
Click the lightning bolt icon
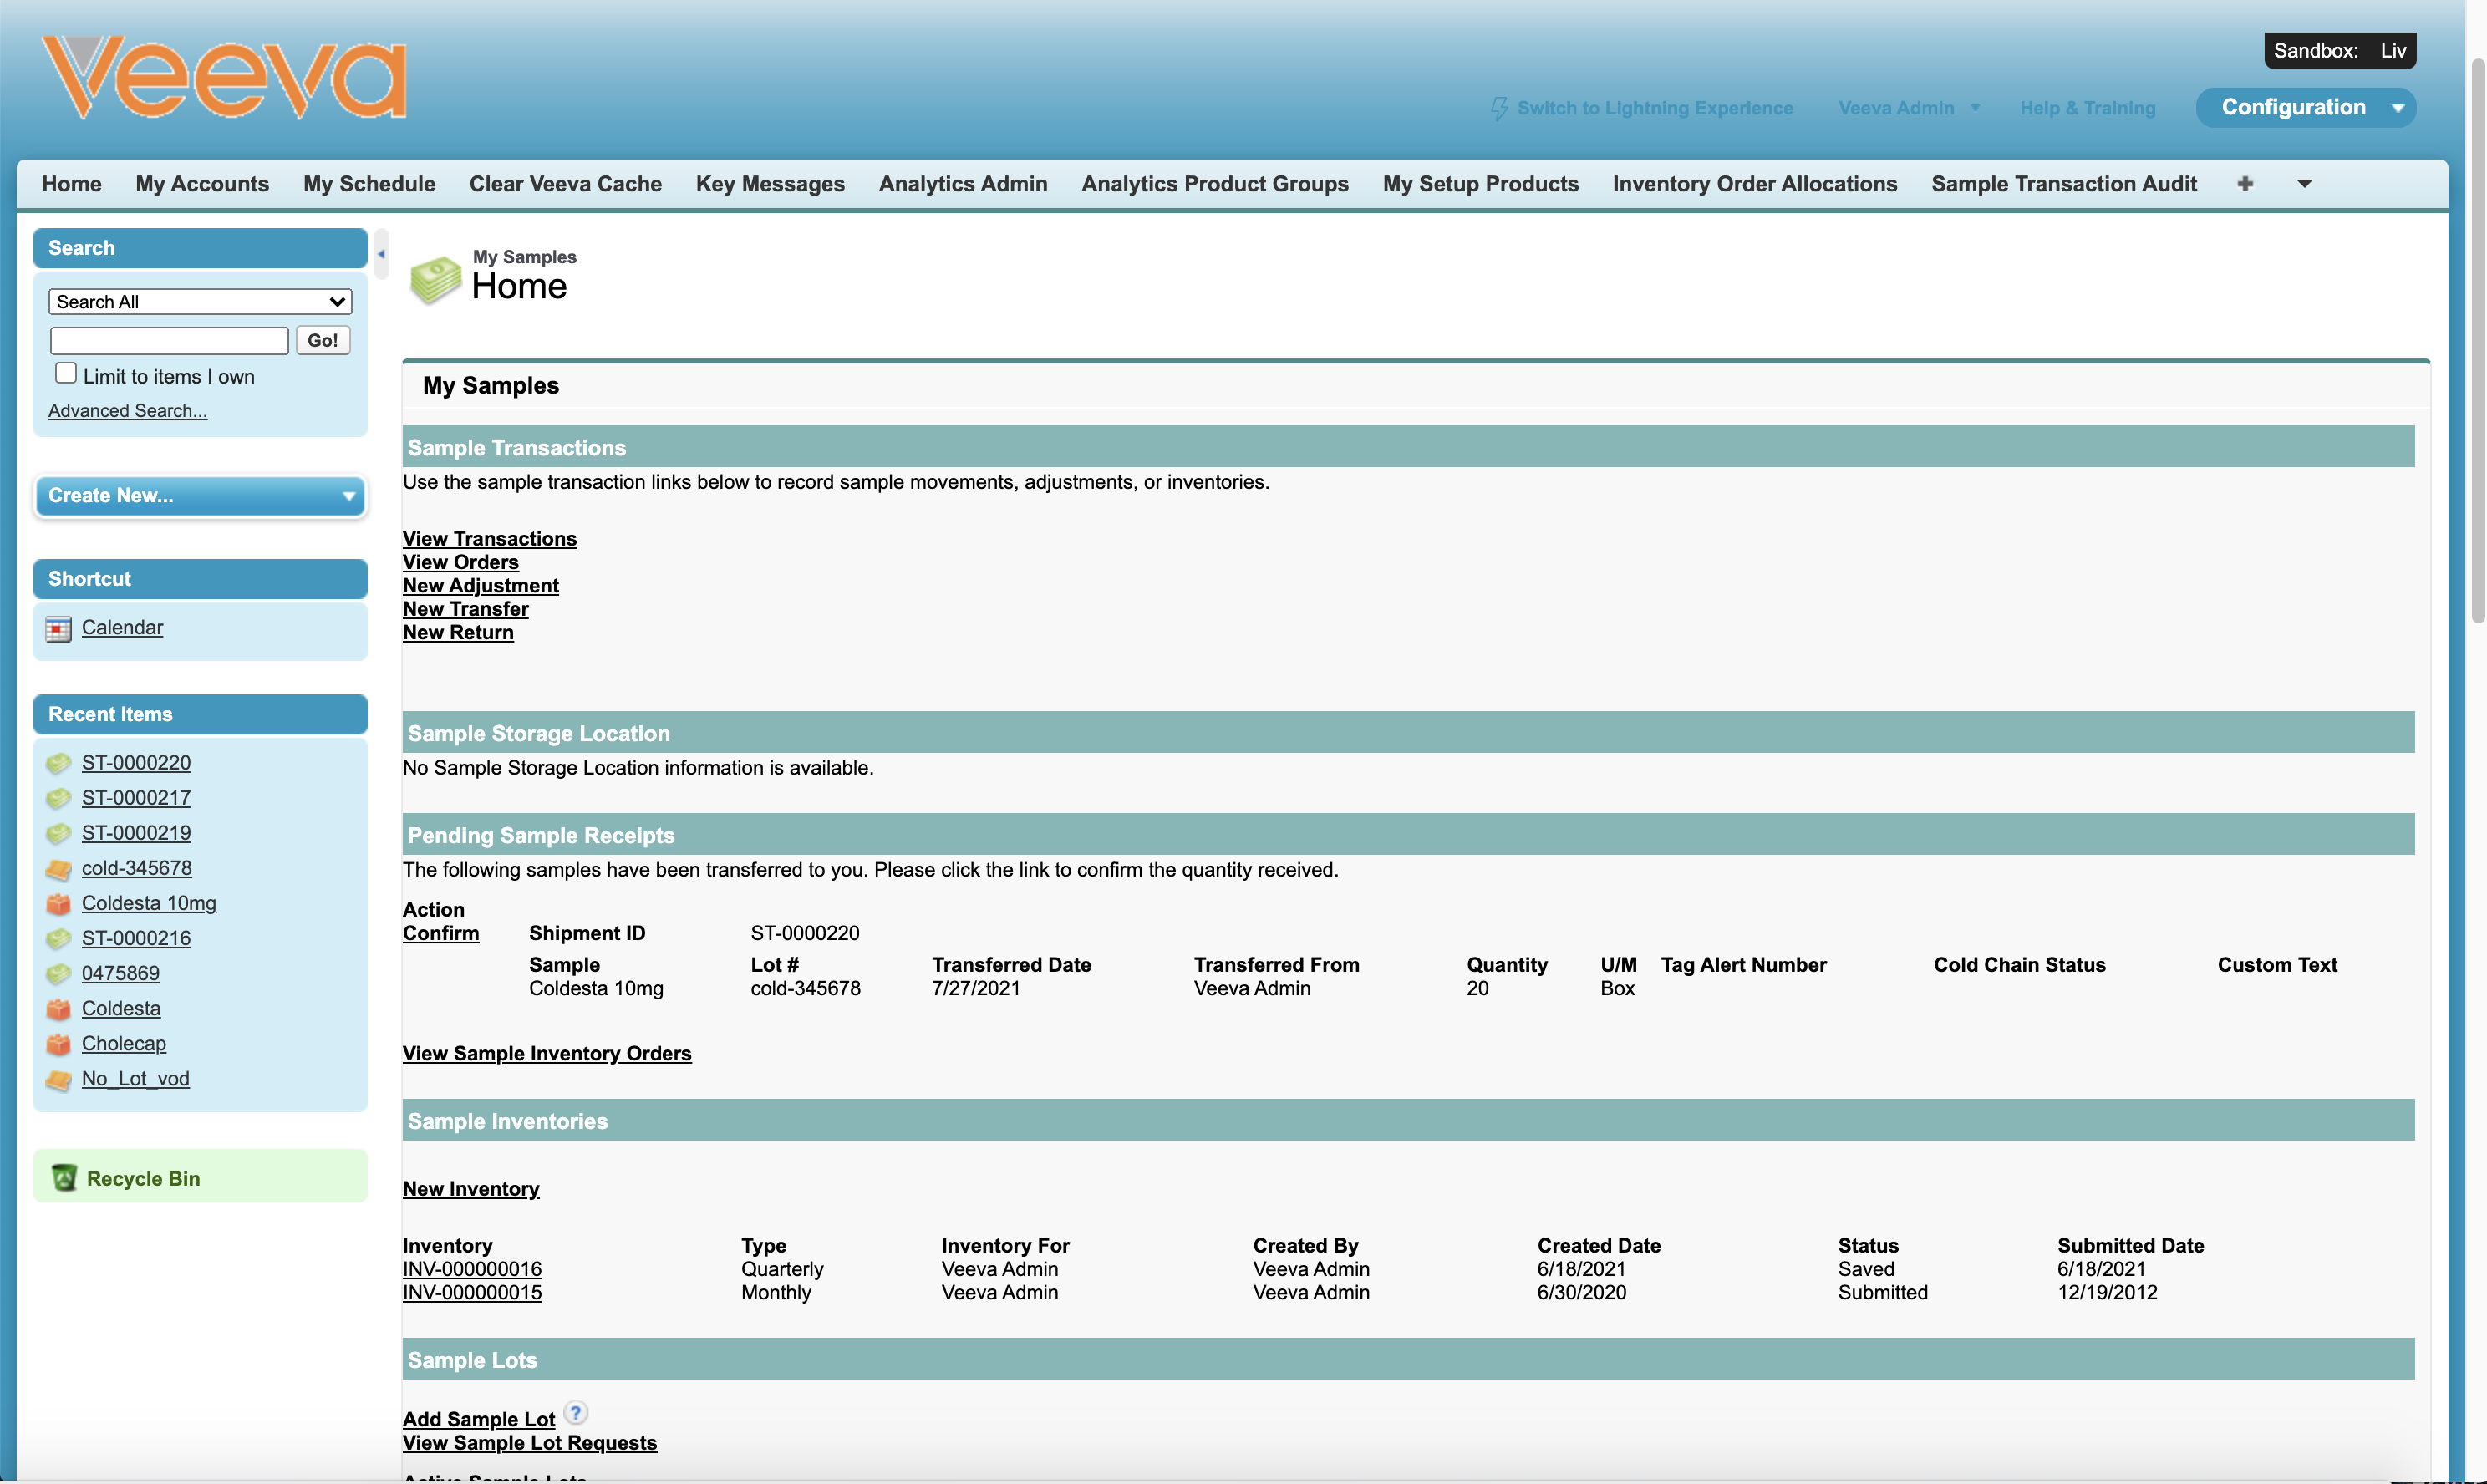[x=1498, y=108]
